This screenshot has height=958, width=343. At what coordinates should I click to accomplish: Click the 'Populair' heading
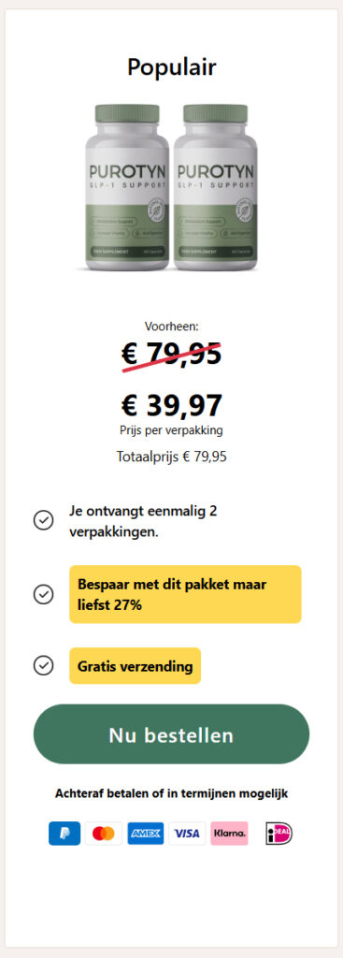click(x=172, y=66)
